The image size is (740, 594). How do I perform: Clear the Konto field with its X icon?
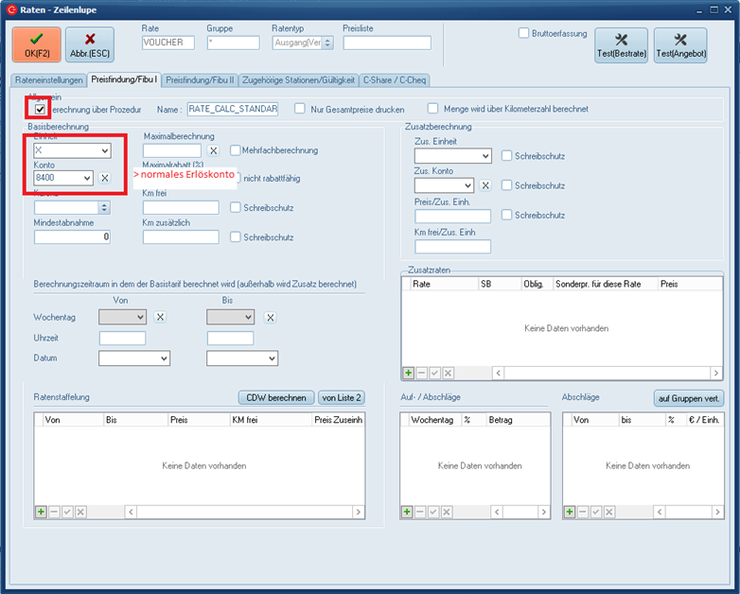[105, 178]
